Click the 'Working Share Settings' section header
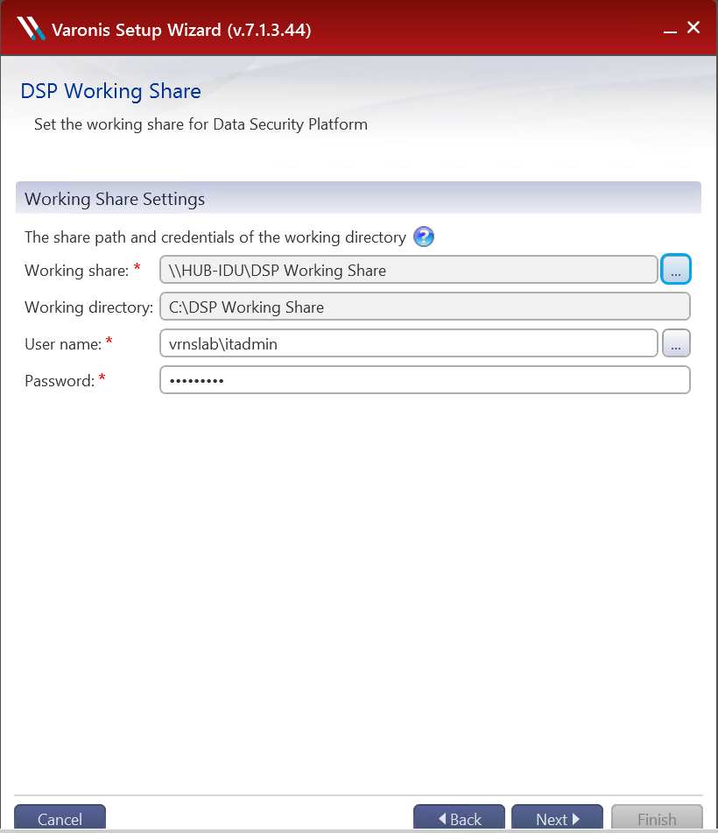 358,198
